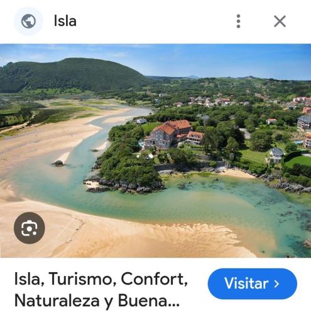
Task: Click the globe site icon beside Isla
Action: click(28, 21)
